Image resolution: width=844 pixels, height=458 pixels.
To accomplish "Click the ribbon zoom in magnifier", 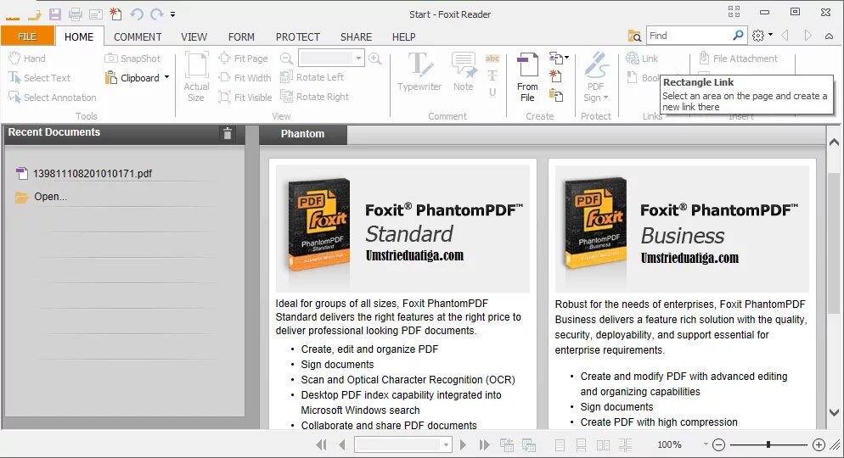I will pos(375,58).
